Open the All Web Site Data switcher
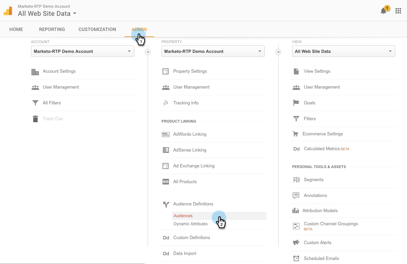Screen dimensions: 407x264 coord(47,14)
